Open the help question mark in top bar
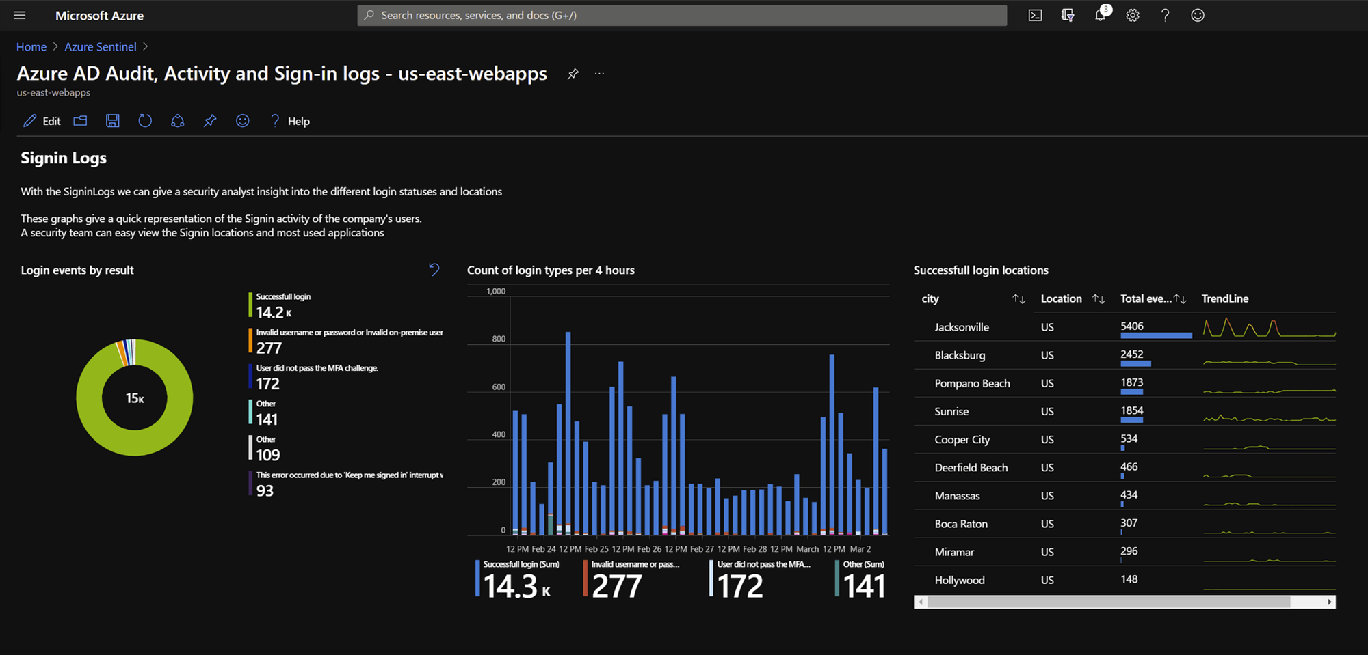Image resolution: width=1368 pixels, height=655 pixels. pyautogui.click(x=1165, y=15)
